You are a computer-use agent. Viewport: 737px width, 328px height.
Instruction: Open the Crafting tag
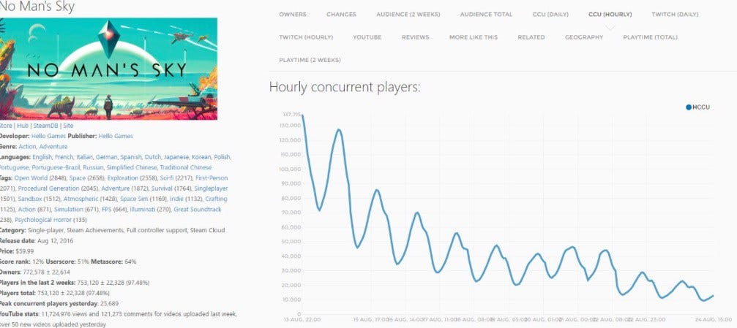tap(216, 199)
